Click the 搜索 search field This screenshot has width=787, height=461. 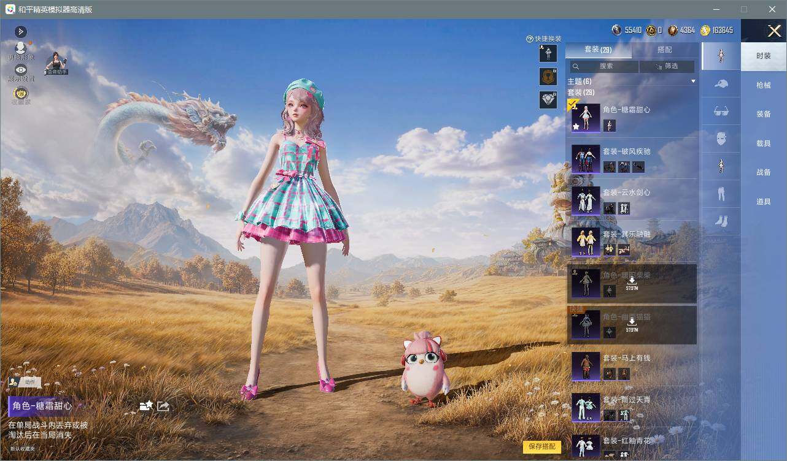(604, 66)
